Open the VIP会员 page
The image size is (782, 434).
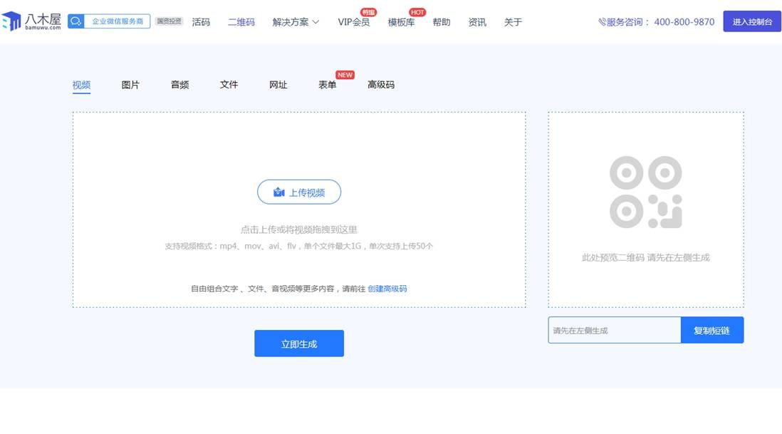[353, 22]
